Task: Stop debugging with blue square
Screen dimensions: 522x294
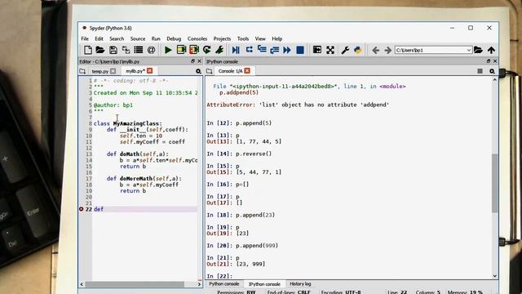Action: pyautogui.click(x=300, y=50)
